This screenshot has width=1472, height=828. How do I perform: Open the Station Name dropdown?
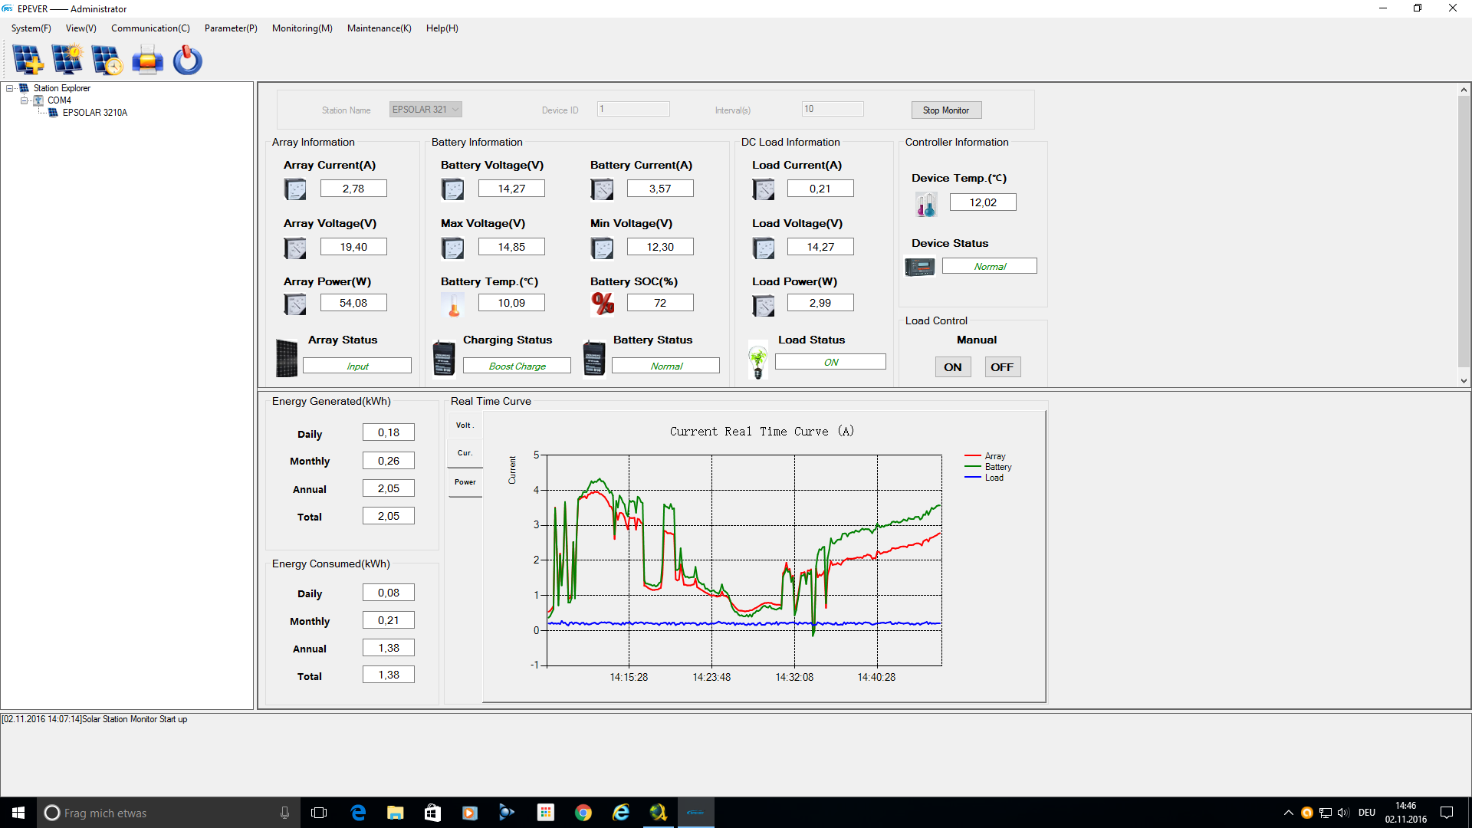coord(455,110)
